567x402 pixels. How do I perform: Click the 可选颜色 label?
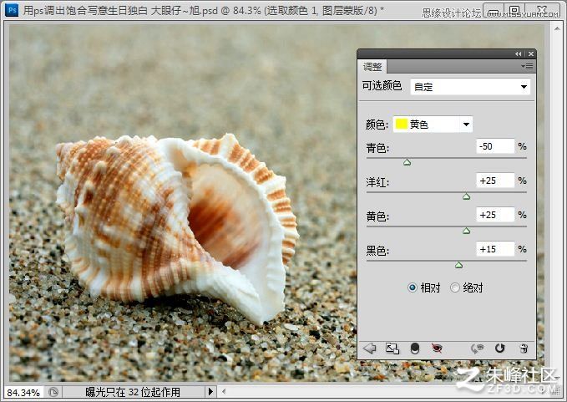pyautogui.click(x=382, y=86)
